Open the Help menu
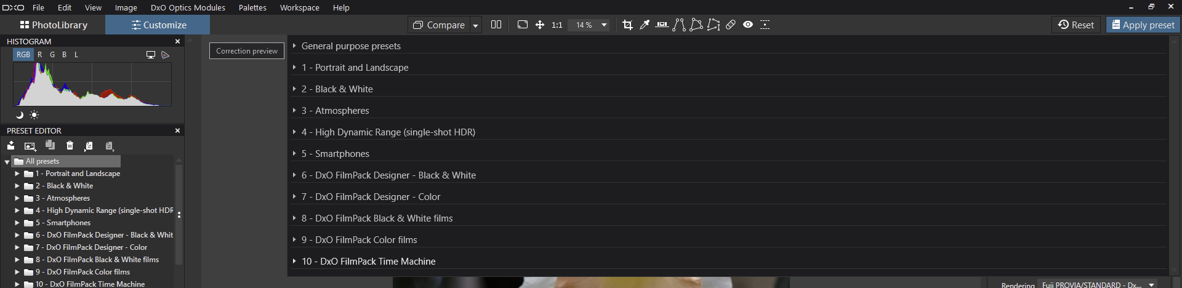Viewport: 1182px width, 288px height. tap(341, 7)
